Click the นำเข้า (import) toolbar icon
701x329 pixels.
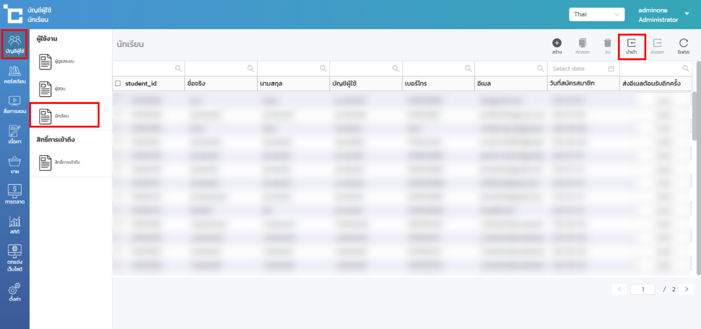tap(631, 43)
